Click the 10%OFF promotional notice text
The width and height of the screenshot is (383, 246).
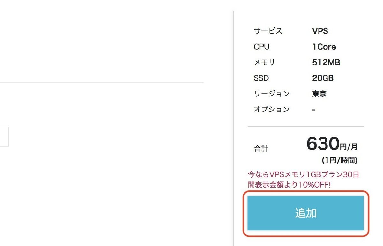click(305, 180)
